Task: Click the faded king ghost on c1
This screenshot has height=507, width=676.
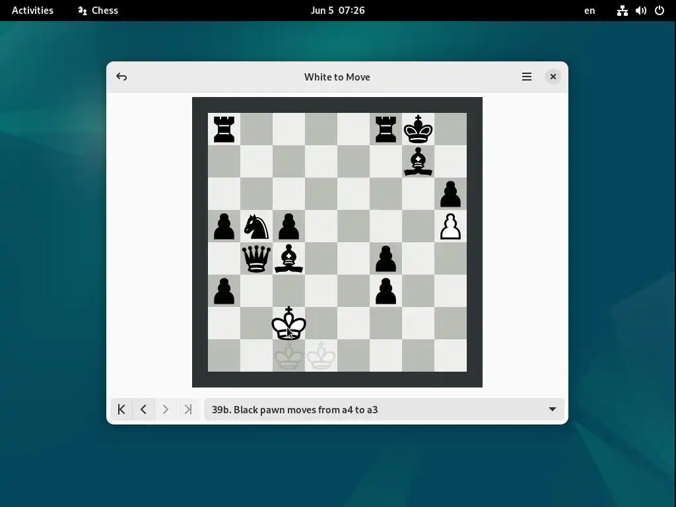Action: pos(288,356)
